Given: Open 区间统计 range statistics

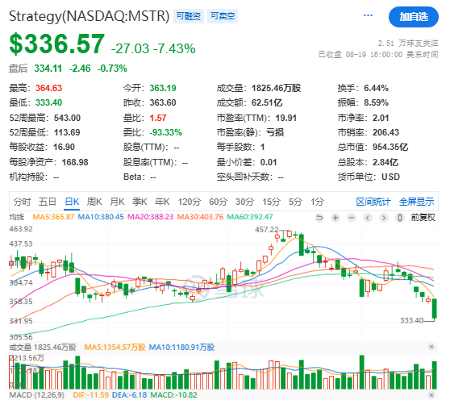Looking at the screenshot, I should (x=373, y=202).
